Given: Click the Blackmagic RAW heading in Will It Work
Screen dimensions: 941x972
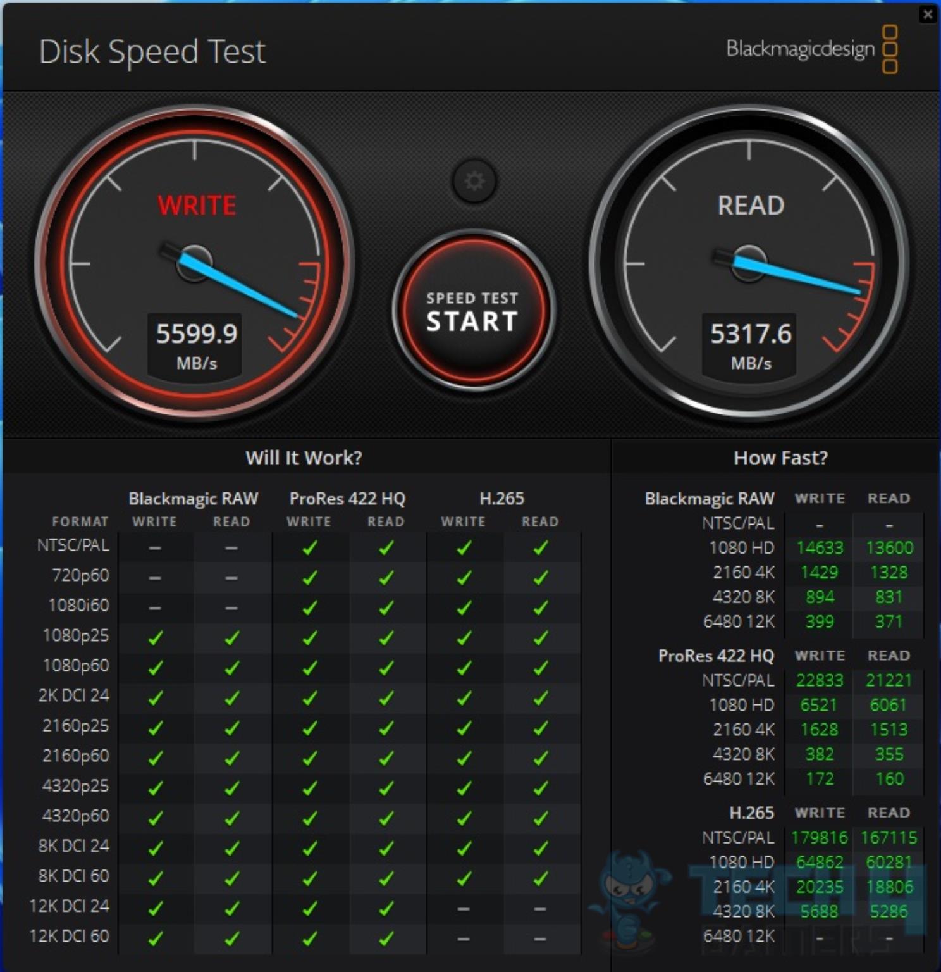Looking at the screenshot, I should pyautogui.click(x=194, y=499).
